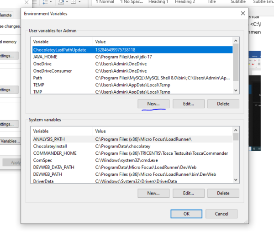This screenshot has width=274, height=242.
Task: Click borders icon in Word ribbon
Action: click(73, 2)
